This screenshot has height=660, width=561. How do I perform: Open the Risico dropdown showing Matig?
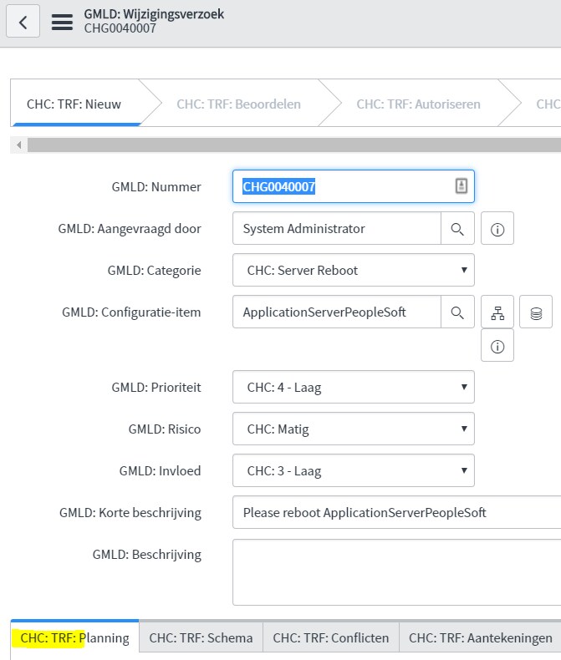pyautogui.click(x=354, y=429)
